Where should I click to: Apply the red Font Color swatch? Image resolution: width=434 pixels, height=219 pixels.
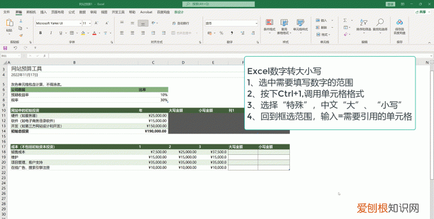coord(94,33)
